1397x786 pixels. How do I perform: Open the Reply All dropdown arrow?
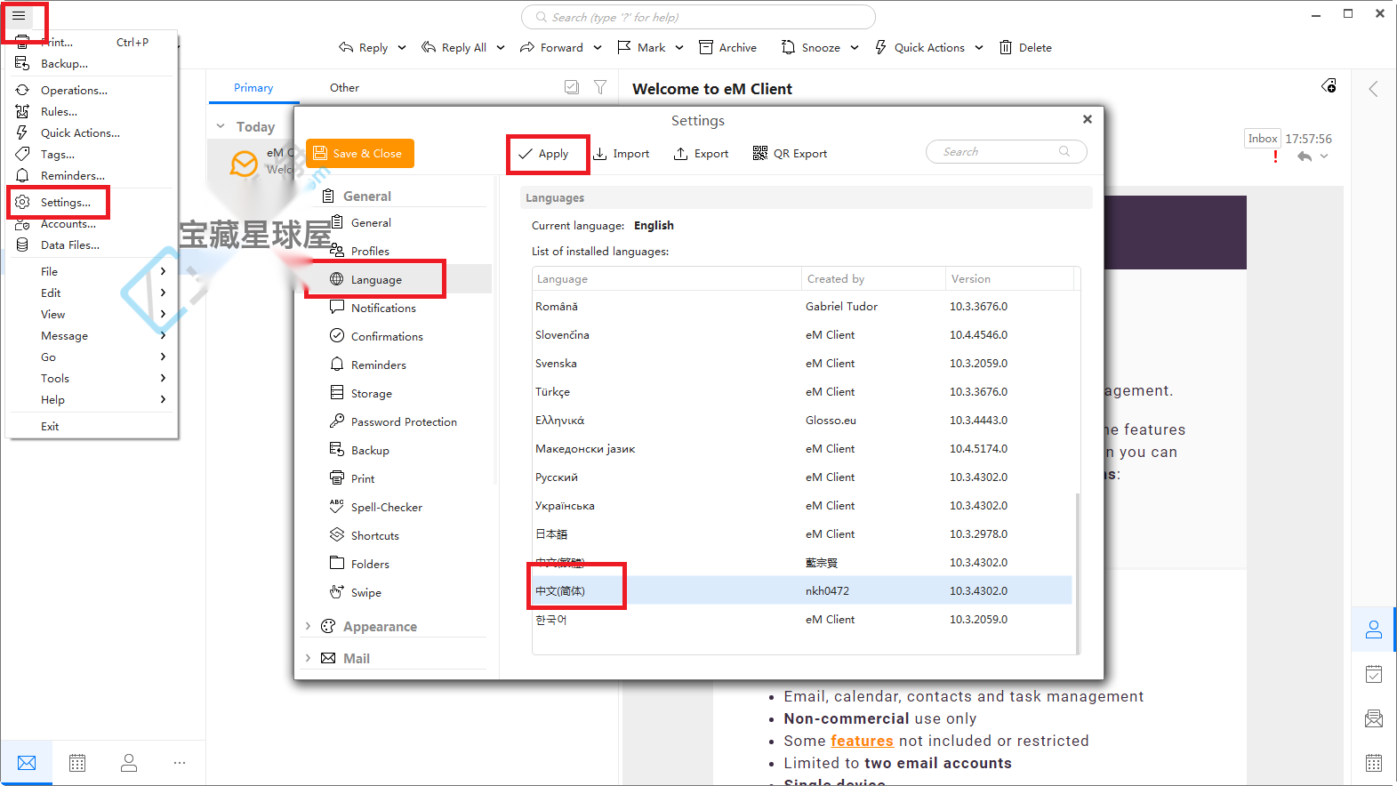(501, 48)
